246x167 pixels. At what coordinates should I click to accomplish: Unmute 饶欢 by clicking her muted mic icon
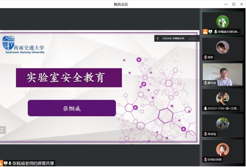(205, 57)
